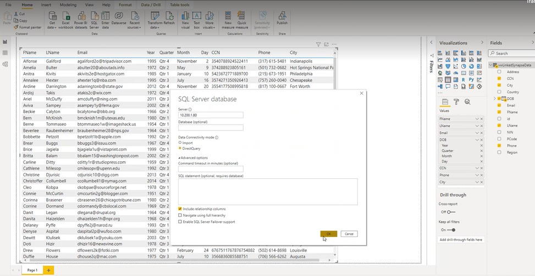This screenshot has width=535, height=276.
Task: Click the Excel workbook icon
Action: click(x=65, y=20)
